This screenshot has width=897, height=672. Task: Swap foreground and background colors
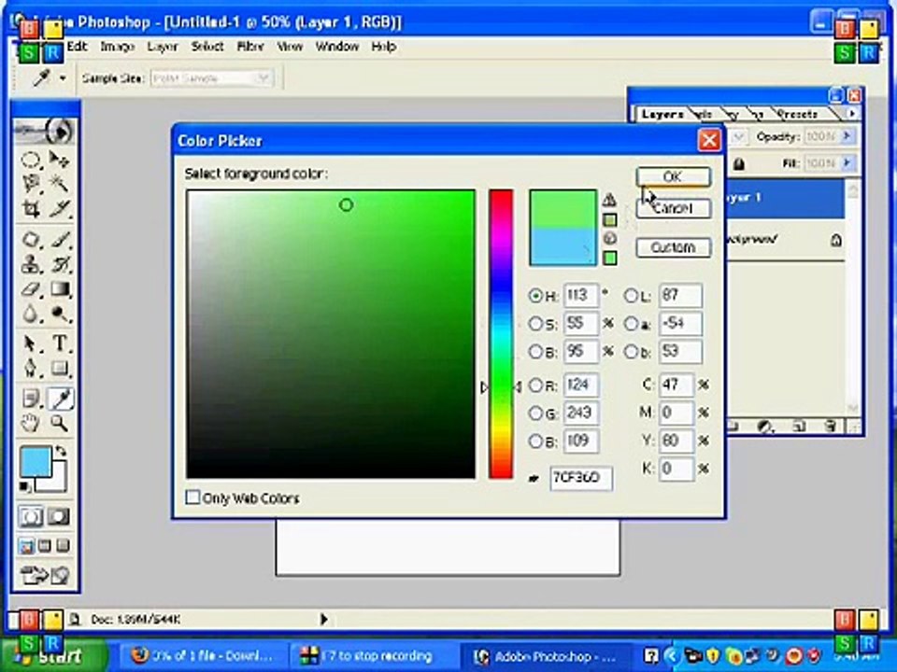[x=61, y=452]
